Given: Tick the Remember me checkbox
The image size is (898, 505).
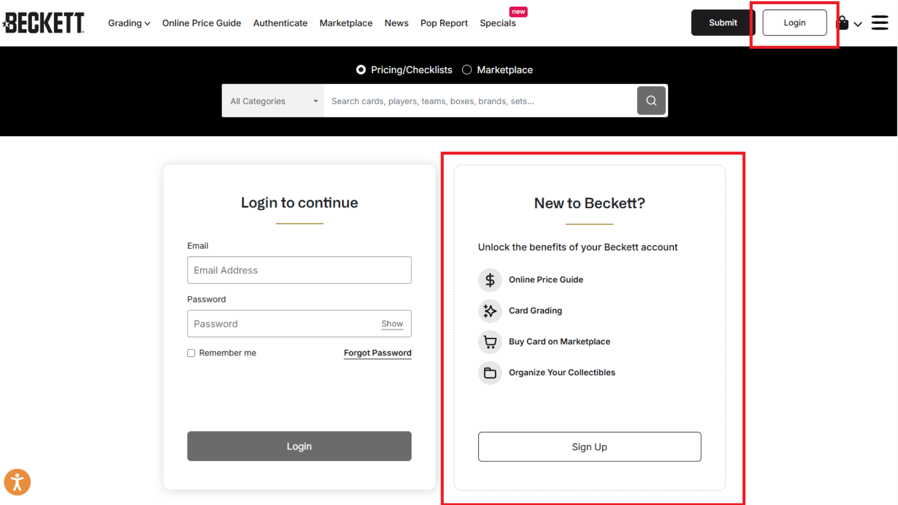Looking at the screenshot, I should [x=191, y=353].
